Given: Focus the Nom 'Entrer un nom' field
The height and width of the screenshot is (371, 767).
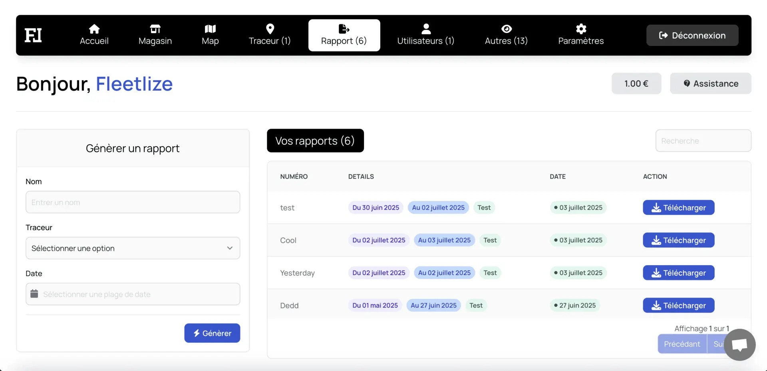Looking at the screenshot, I should (133, 202).
